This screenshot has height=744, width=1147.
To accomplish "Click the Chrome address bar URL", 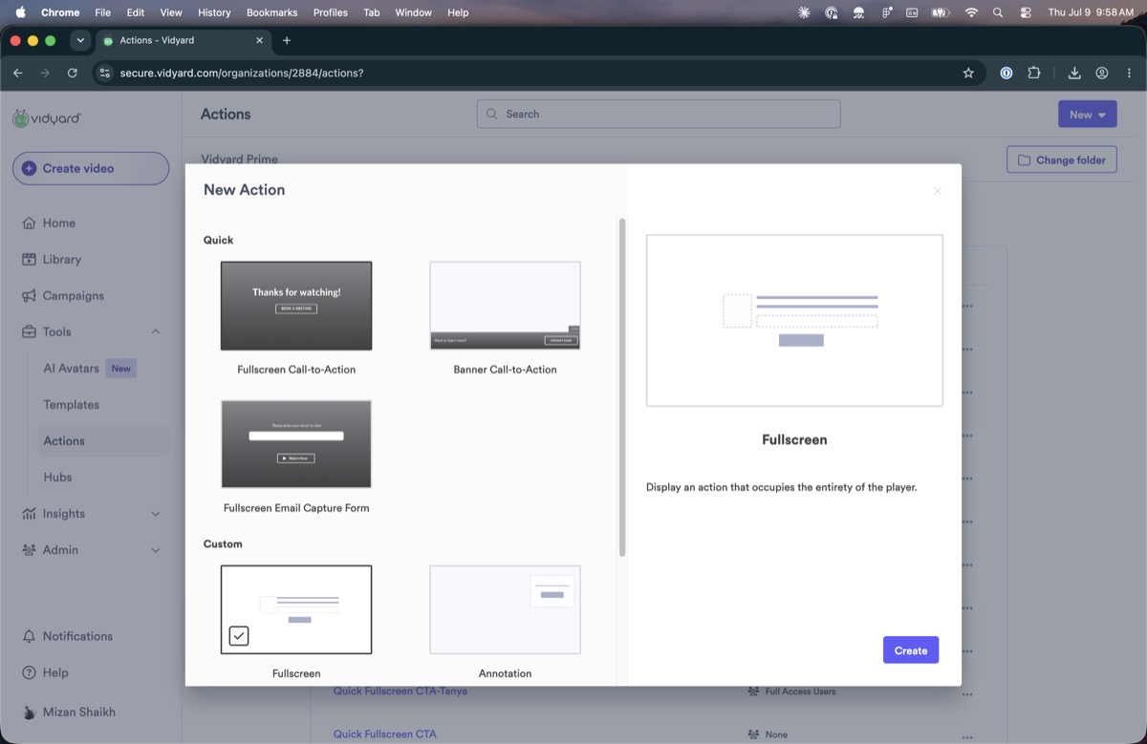I will (x=242, y=73).
